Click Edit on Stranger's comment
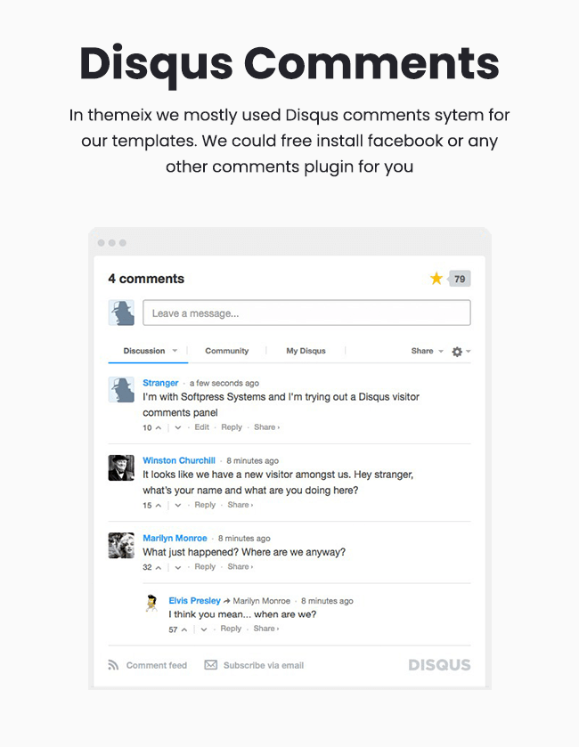Image resolution: width=579 pixels, height=747 pixels. (201, 427)
